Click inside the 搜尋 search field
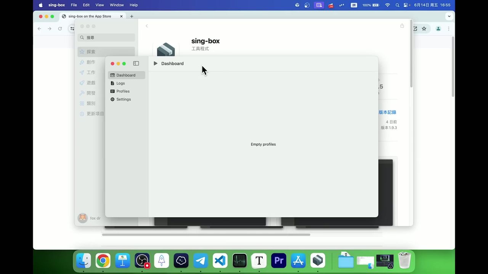The height and width of the screenshot is (274, 488). [x=106, y=37]
